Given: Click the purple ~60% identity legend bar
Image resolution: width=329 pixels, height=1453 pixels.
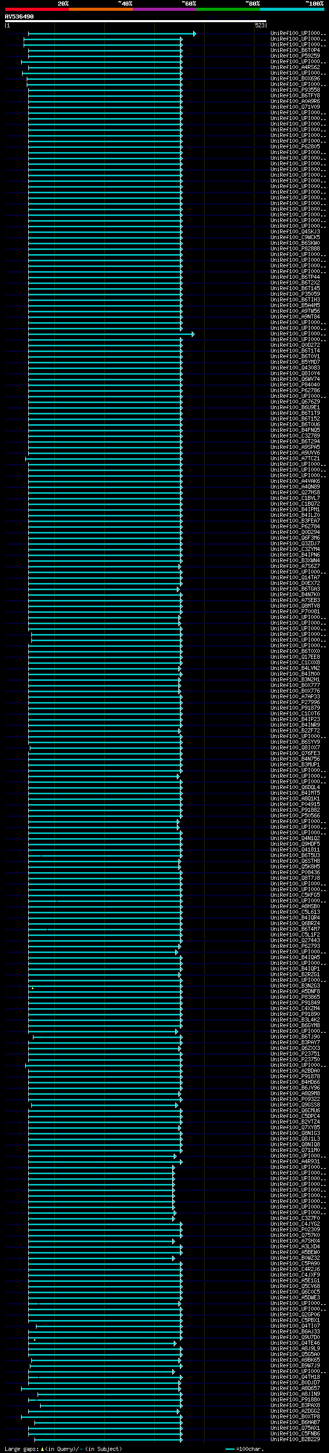Looking at the screenshot, I should (x=165, y=9).
